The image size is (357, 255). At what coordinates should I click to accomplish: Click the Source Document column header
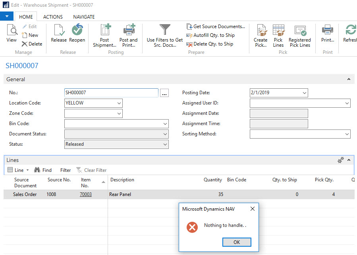click(25, 183)
